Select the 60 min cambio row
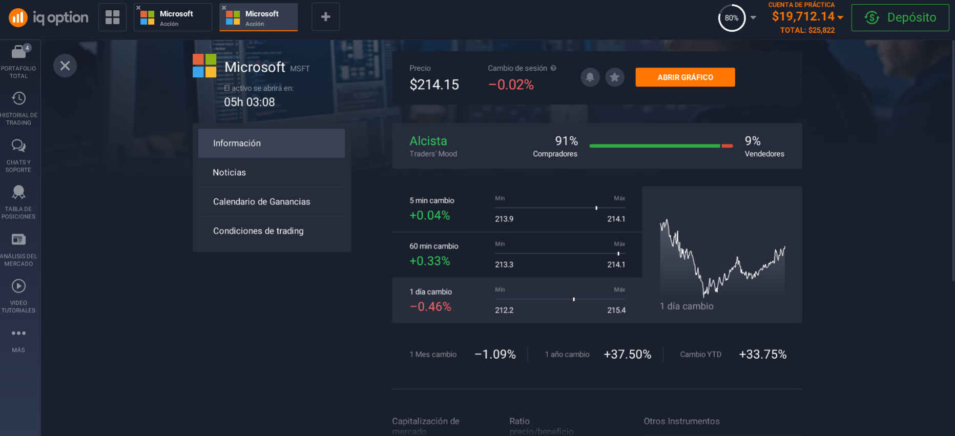Screen dimensions: 955x436 point(517,255)
